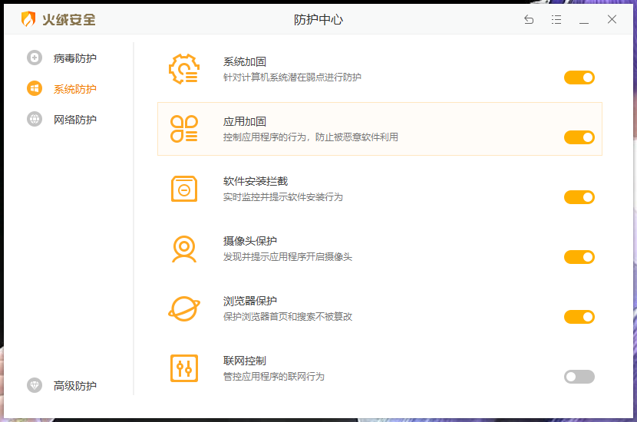637x422 pixels.
Task: Click description 发现并提示应用程序开启摄像头
Action: click(x=288, y=257)
